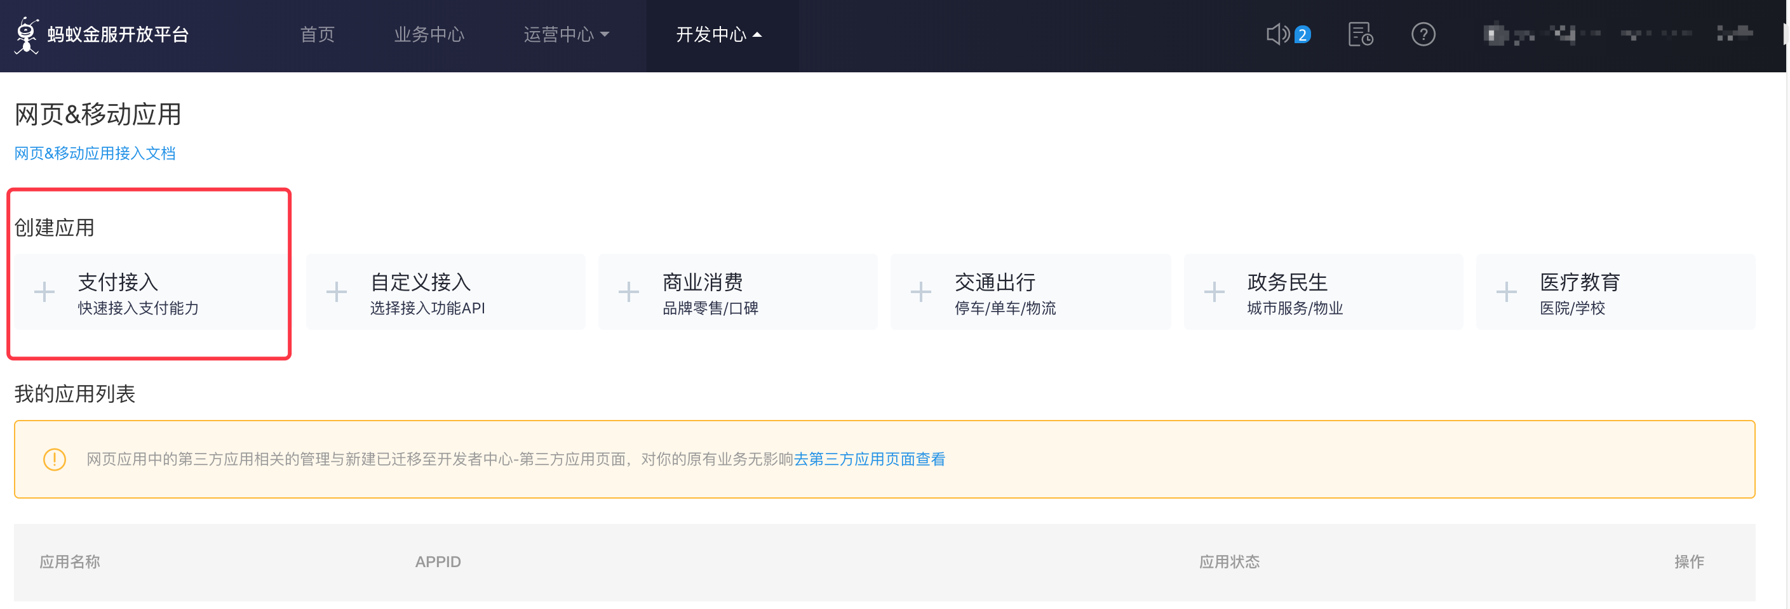Image resolution: width=1790 pixels, height=609 pixels.
Task: Click the plus icon for 自定义接入
Action: pyautogui.click(x=336, y=292)
